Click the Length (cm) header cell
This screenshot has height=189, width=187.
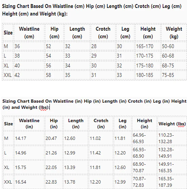click(77, 32)
